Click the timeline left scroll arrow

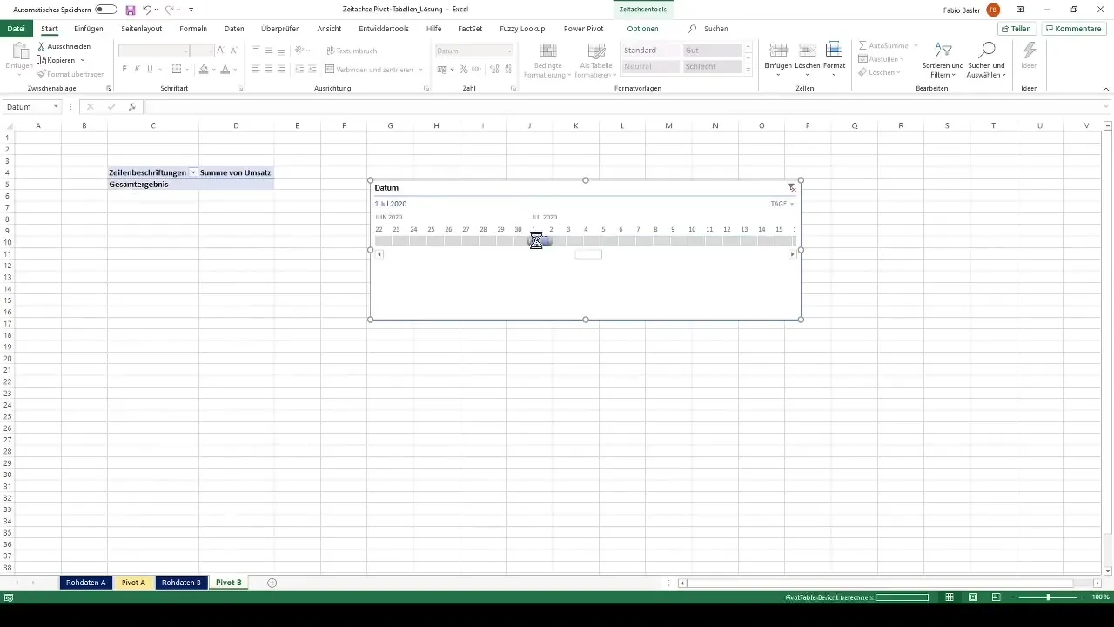coord(379,254)
